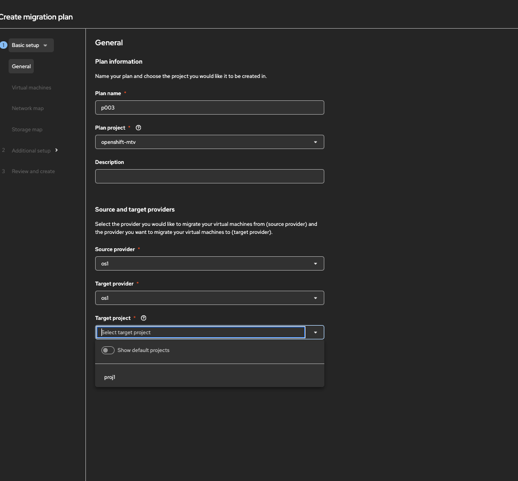Click the Show default projects label
The height and width of the screenshot is (481, 518).
(143, 350)
